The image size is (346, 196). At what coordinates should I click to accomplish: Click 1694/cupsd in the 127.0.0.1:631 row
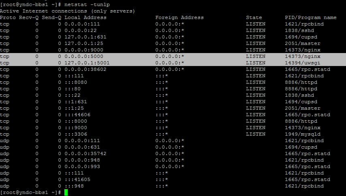(301, 37)
